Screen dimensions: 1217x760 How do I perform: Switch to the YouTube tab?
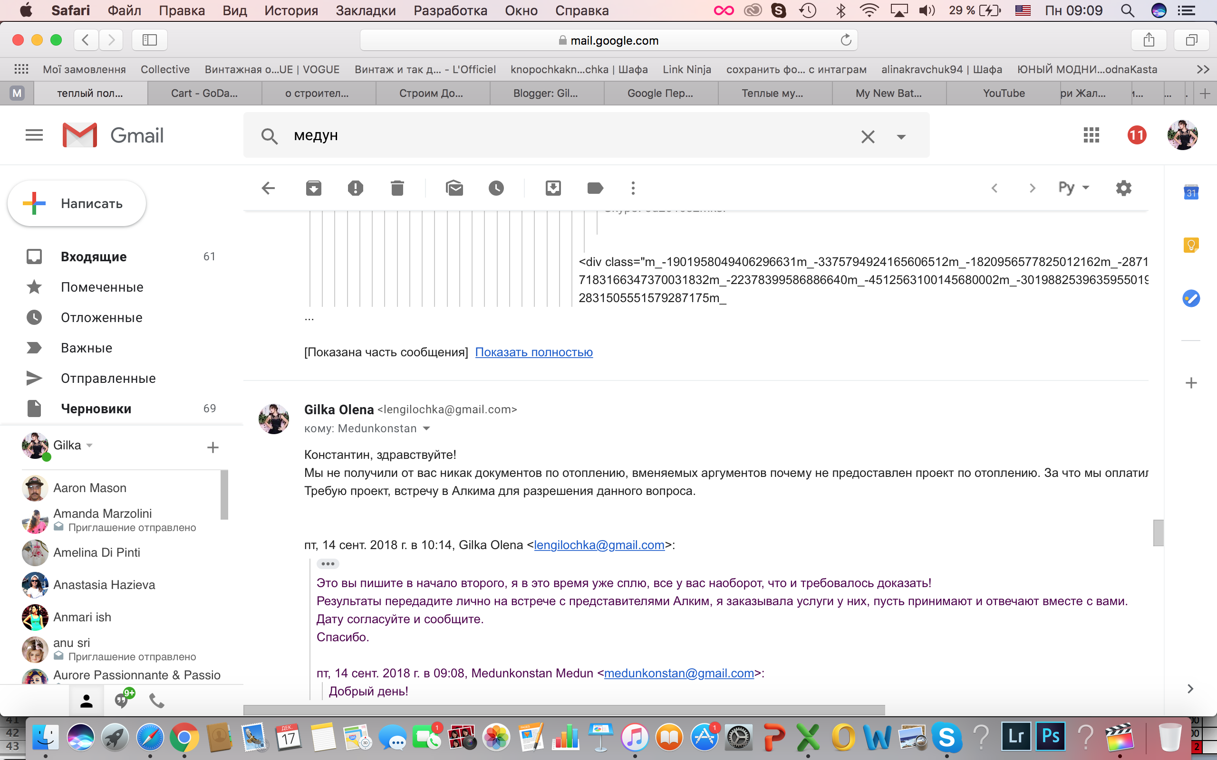pyautogui.click(x=1003, y=93)
